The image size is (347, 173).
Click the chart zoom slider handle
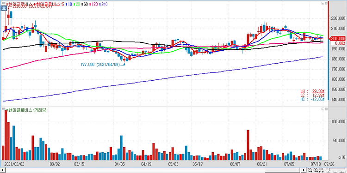329,169
